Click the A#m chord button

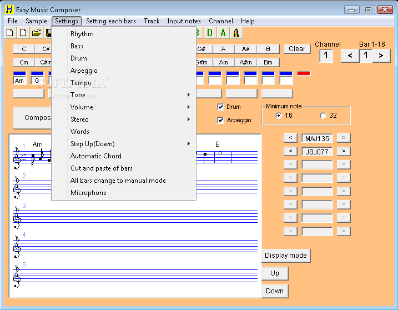coord(245,62)
